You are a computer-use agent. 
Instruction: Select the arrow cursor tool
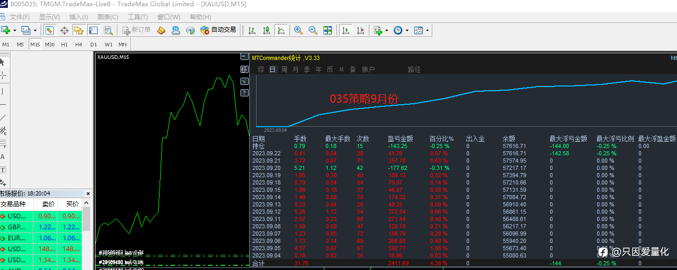click(x=3, y=62)
